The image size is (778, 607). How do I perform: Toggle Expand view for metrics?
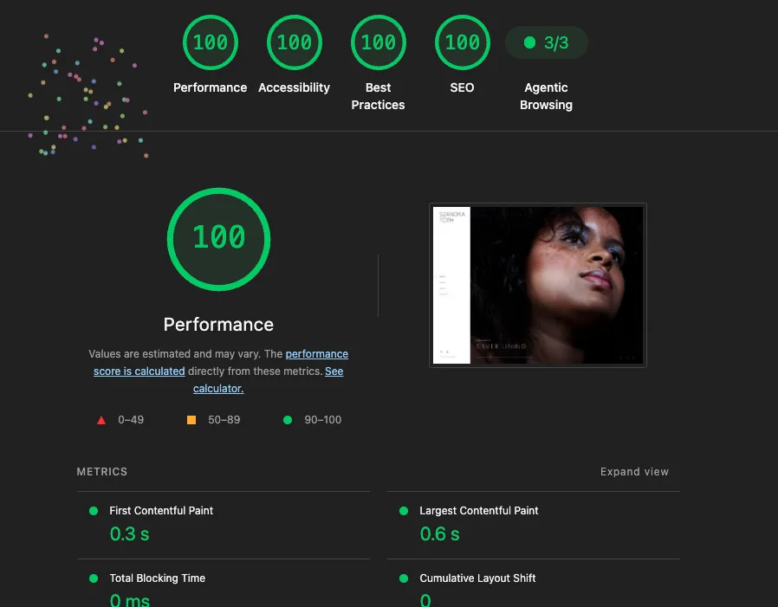click(x=634, y=472)
